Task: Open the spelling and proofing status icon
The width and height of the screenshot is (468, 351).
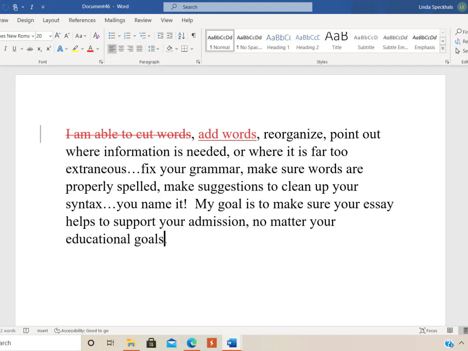Action: 26,330
